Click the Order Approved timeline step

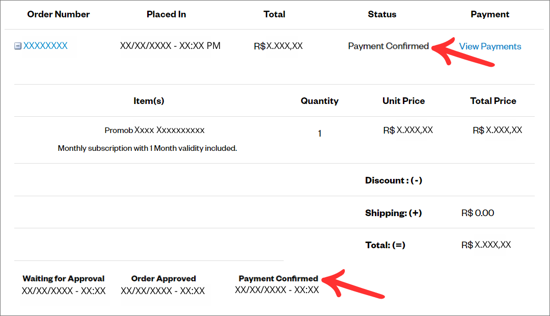(163, 279)
